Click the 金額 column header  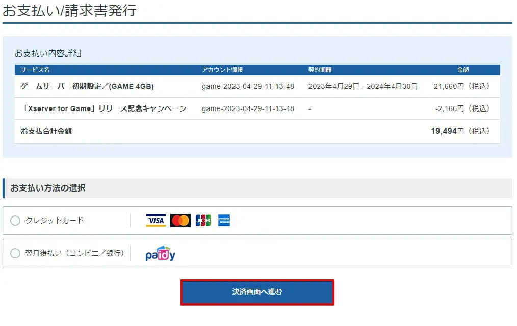(x=462, y=70)
